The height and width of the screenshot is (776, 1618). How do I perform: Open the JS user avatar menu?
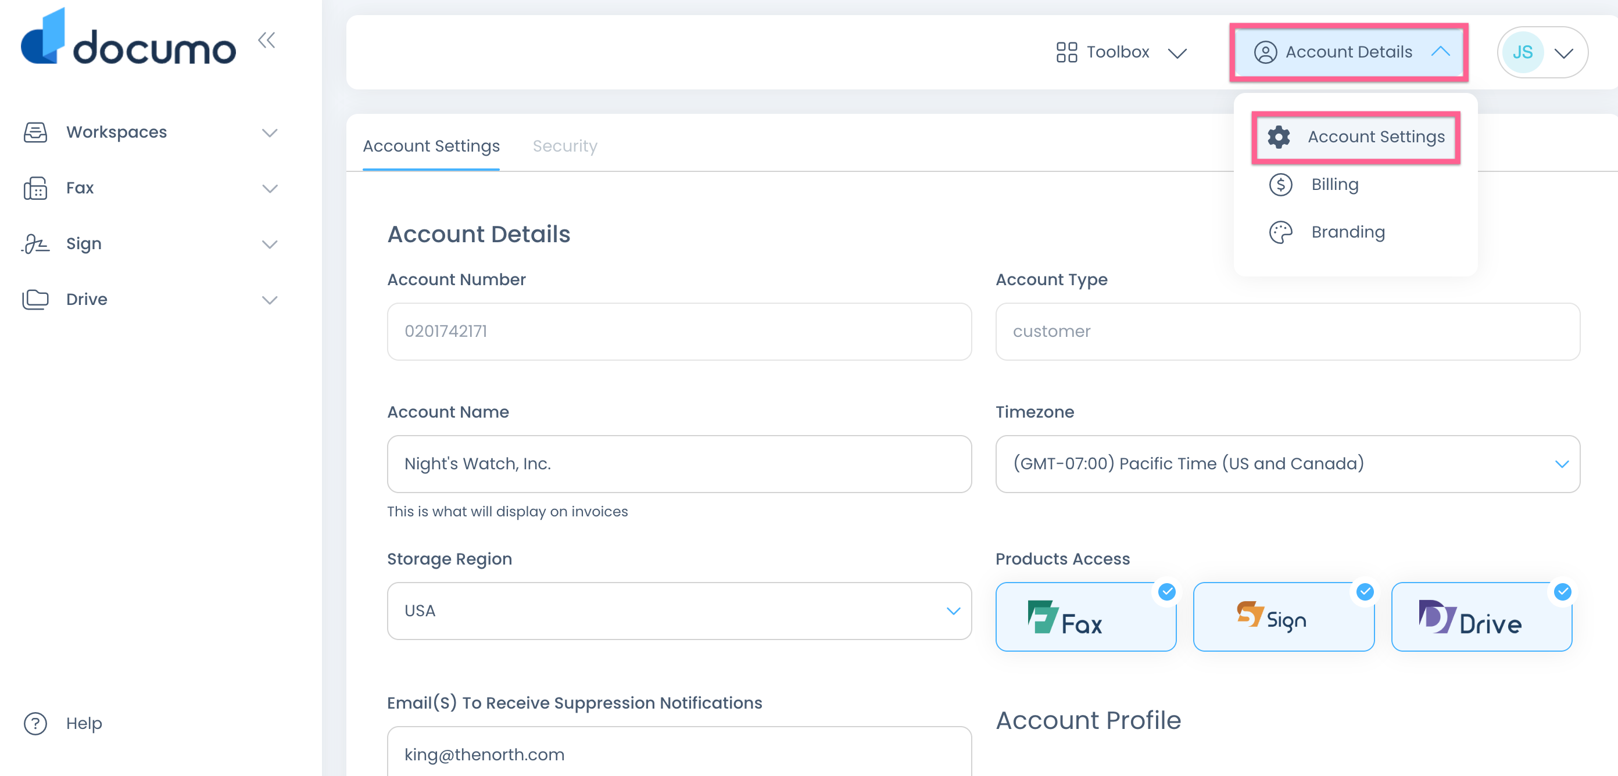pos(1542,52)
